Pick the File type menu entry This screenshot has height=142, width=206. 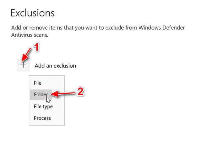[x=43, y=106]
